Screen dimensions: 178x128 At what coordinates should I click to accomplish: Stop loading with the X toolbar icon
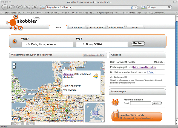27,7
